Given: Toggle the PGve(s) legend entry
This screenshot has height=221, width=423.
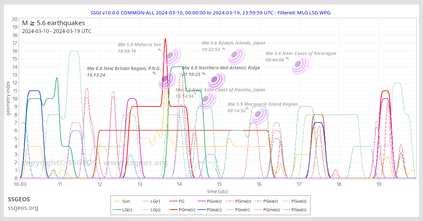Looking at the screenshot, I should pyautogui.click(x=299, y=201).
